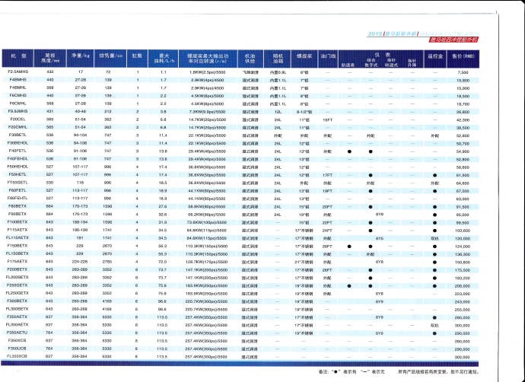The width and height of the screenshot is (525, 382).
Task: Click the FL350XCB model name in last row
Action: (18, 356)
